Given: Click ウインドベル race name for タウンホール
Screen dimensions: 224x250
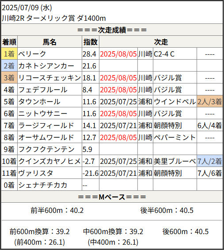Looking at the screenshot, I should pos(175,102).
